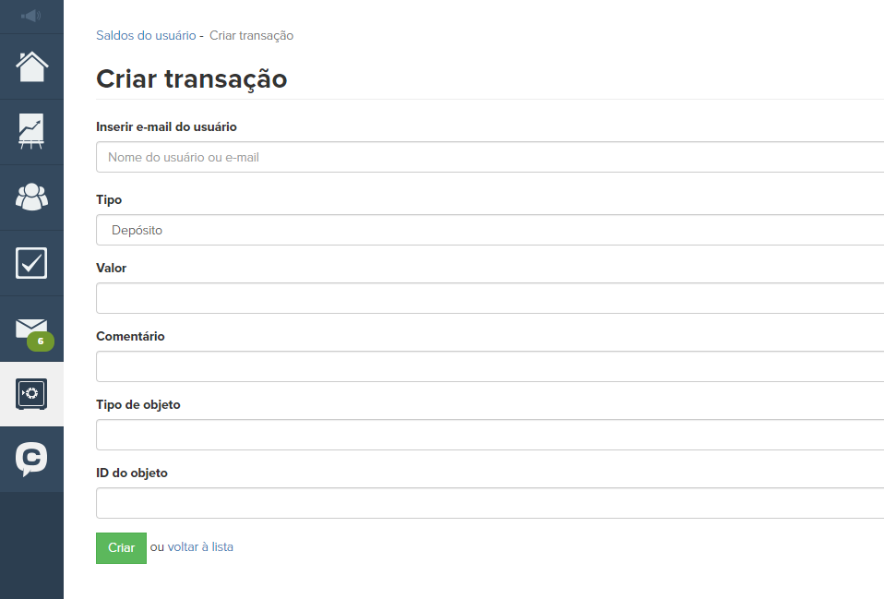Open the messages envelope icon
884x599 pixels.
[x=31, y=328]
